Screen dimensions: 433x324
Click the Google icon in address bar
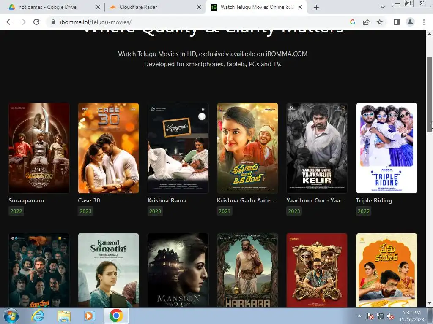click(352, 22)
